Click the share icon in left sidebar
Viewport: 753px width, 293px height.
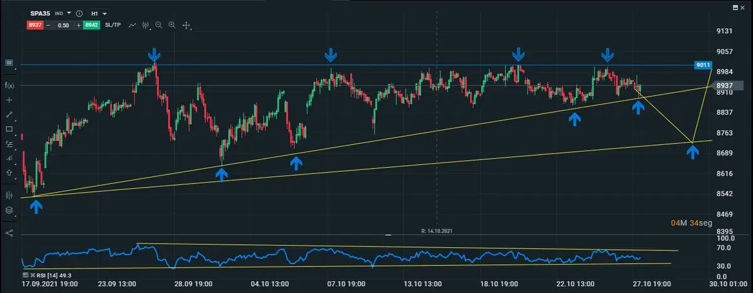9,233
